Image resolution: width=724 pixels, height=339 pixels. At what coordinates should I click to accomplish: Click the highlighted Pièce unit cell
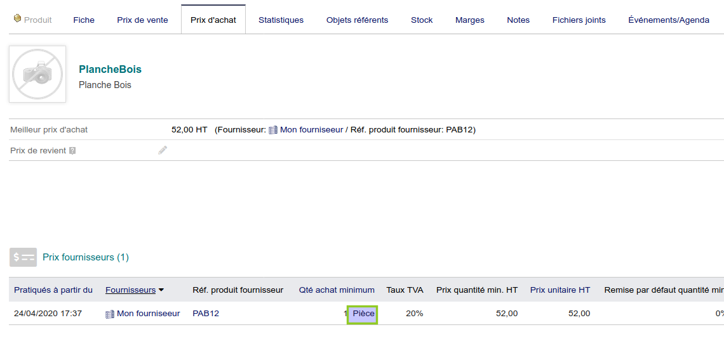pyautogui.click(x=363, y=314)
